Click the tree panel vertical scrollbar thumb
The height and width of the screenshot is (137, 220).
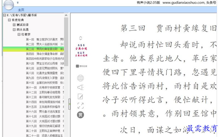66,42
